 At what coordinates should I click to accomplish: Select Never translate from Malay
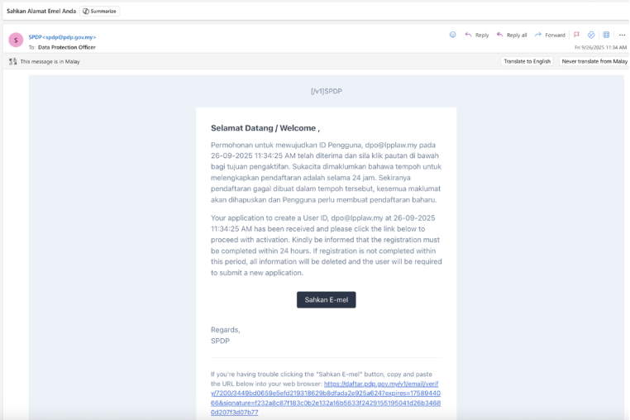(x=594, y=61)
